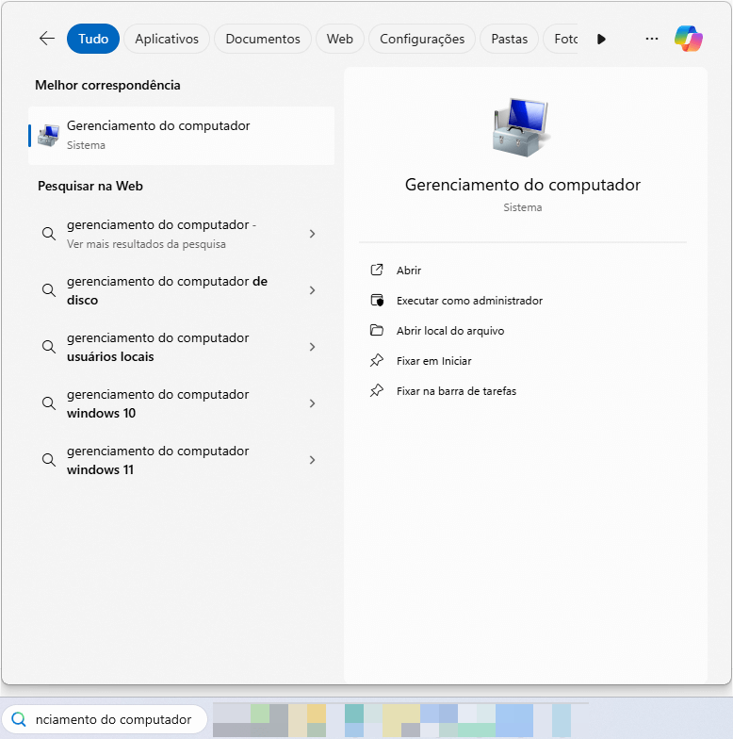Viewport: 733px width, 739px height.
Task: Expand the 'windows 10' suggestion chevron
Action: click(x=312, y=403)
